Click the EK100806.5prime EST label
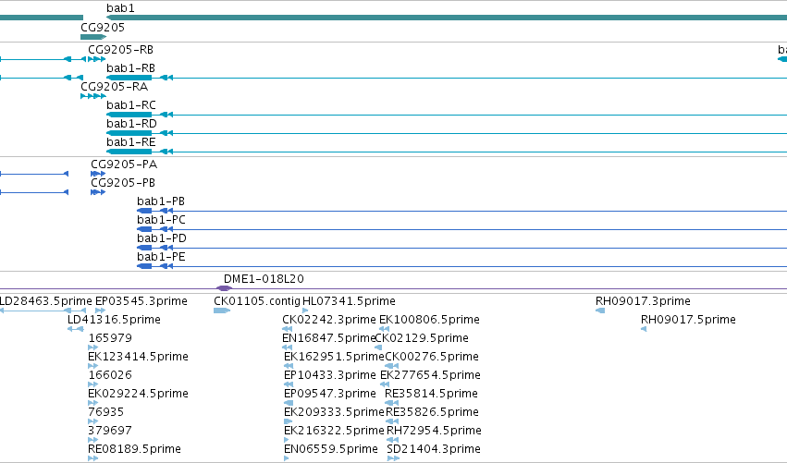The width and height of the screenshot is (787, 463). 429,320
